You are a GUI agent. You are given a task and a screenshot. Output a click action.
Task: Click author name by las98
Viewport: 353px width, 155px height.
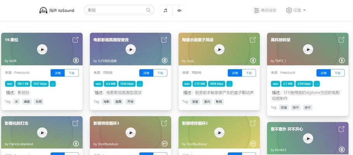click(x=10, y=61)
